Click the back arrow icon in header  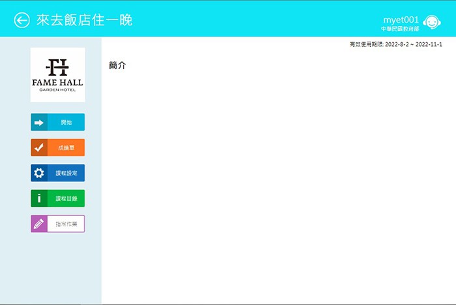tap(22, 20)
